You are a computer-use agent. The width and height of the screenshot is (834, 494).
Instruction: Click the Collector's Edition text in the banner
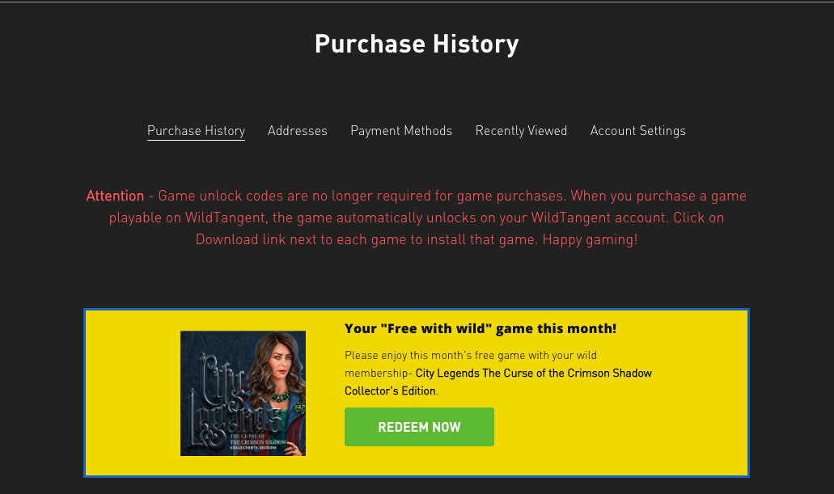(391, 391)
